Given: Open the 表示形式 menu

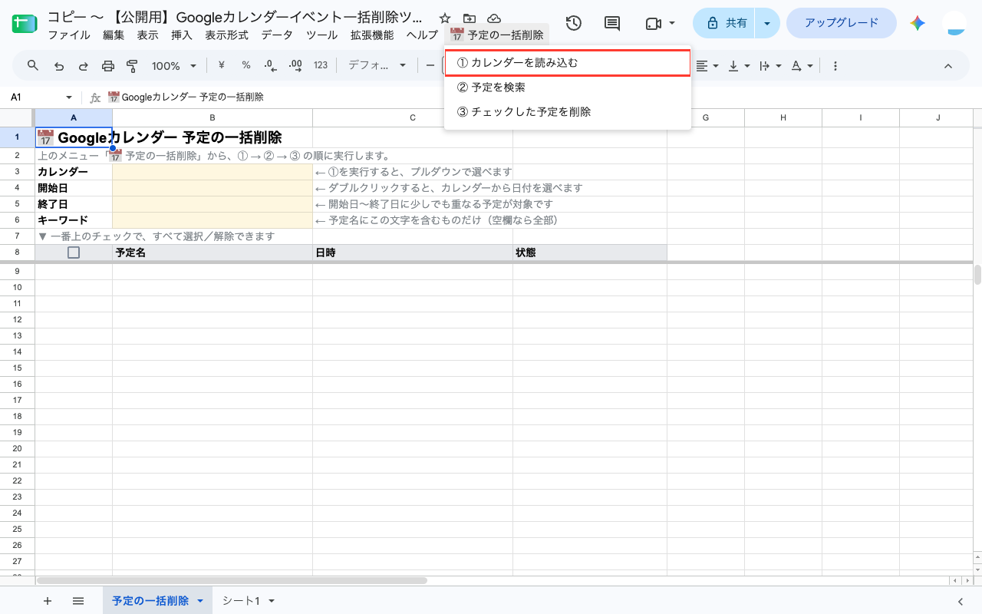Looking at the screenshot, I should [x=227, y=35].
